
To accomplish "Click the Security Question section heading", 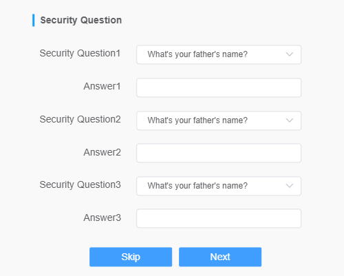I will (81, 21).
